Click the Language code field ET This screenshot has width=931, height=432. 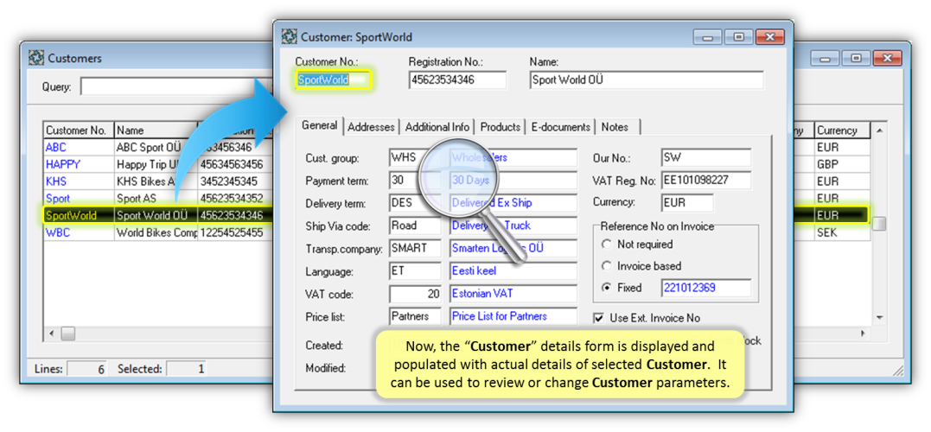[415, 271]
